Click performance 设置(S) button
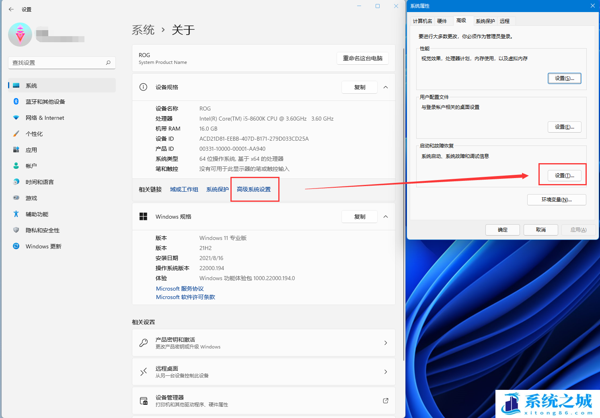Image resolution: width=600 pixels, height=418 pixels. pyautogui.click(x=565, y=78)
